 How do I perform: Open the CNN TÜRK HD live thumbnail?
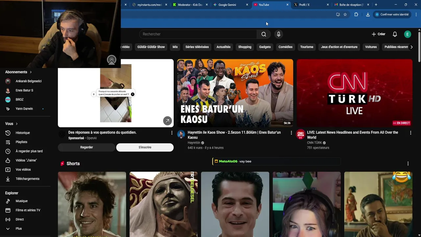pyautogui.click(x=355, y=93)
